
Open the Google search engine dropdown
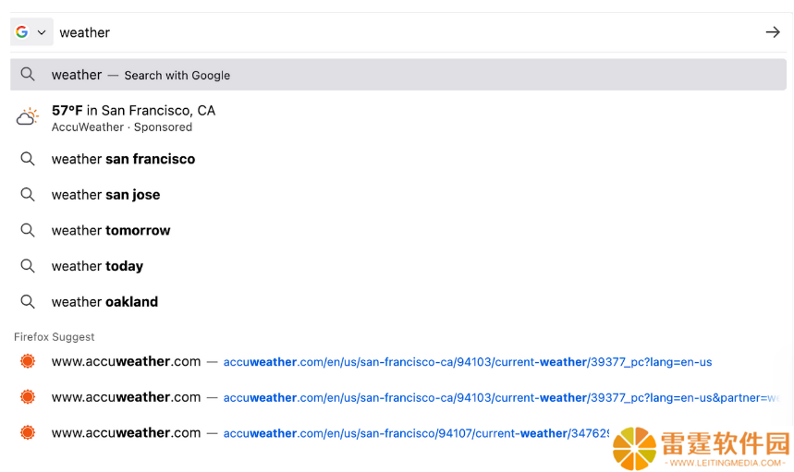point(31,32)
